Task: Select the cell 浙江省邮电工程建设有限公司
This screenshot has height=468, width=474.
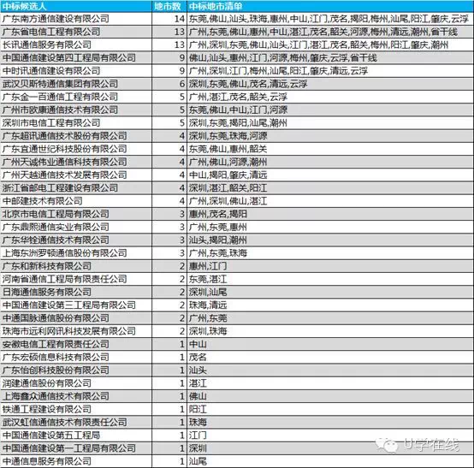Action: pos(76,187)
